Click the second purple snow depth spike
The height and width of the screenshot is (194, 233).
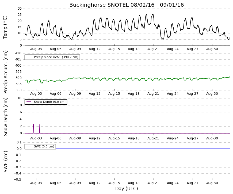[40, 129]
